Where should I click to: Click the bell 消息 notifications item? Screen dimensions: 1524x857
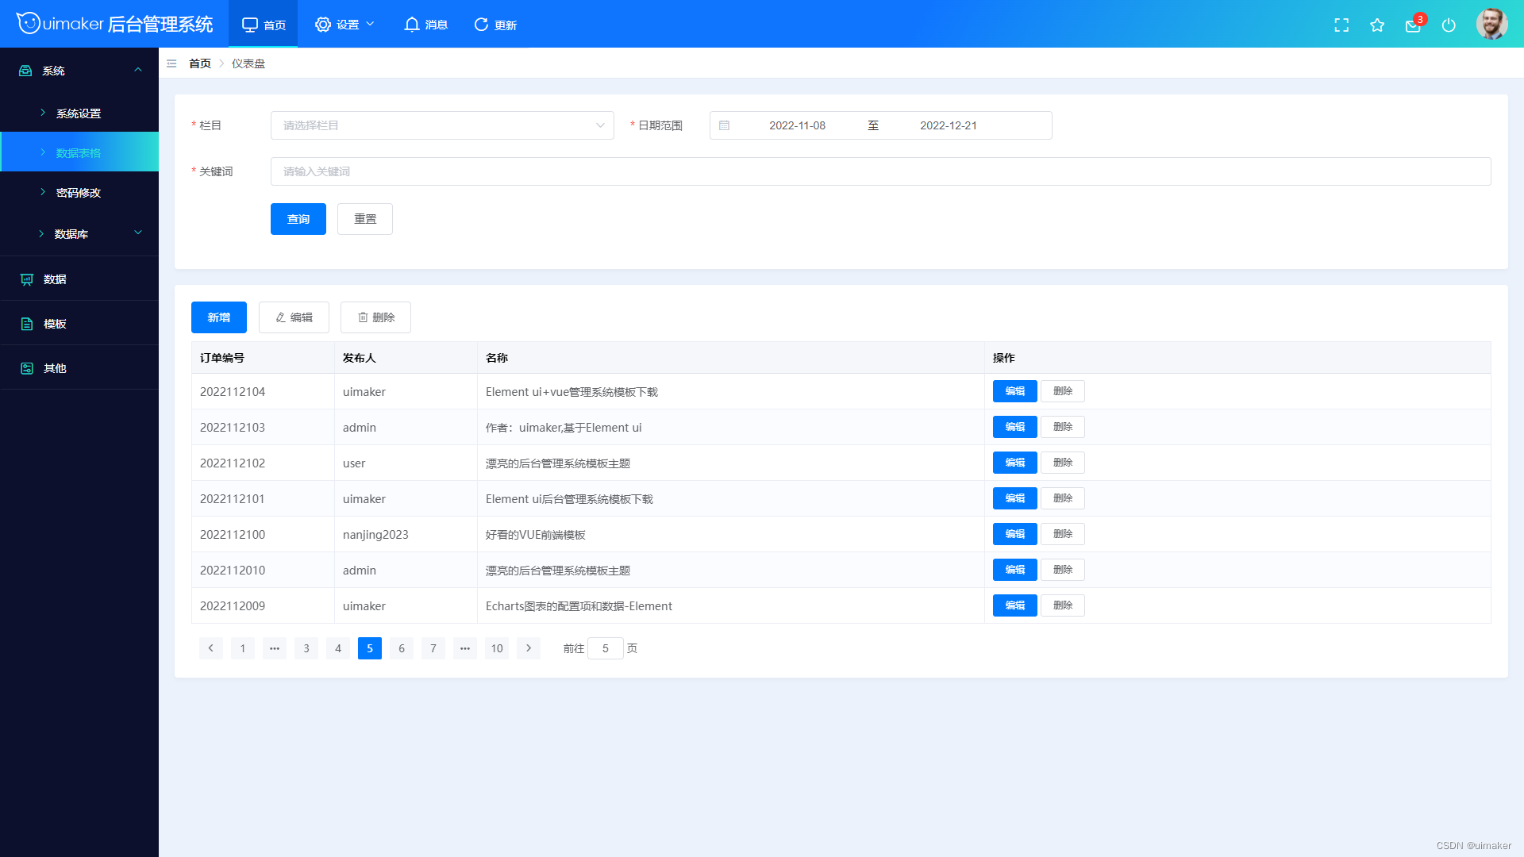tap(425, 25)
